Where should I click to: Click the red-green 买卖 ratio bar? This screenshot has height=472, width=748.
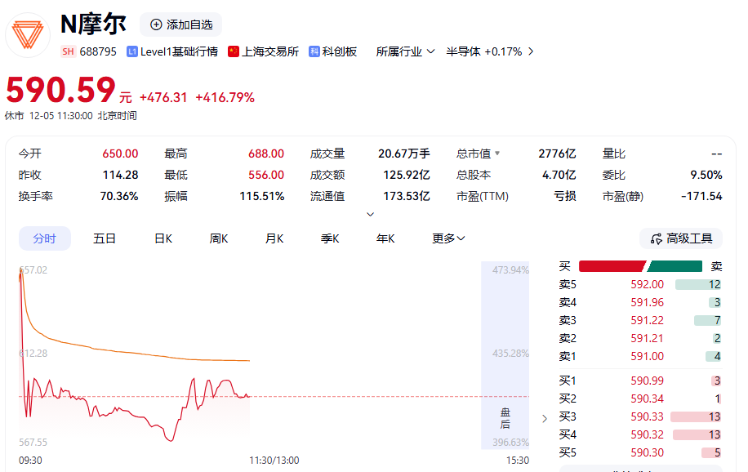coord(640,266)
